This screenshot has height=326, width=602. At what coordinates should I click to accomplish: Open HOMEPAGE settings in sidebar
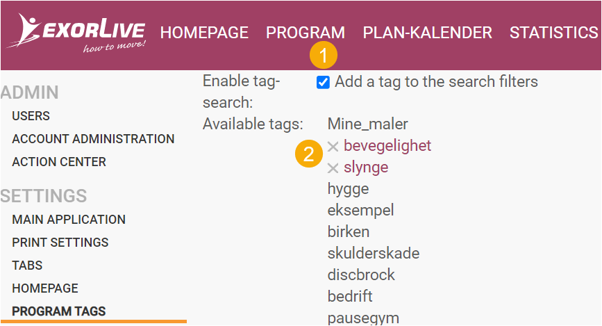pos(45,288)
